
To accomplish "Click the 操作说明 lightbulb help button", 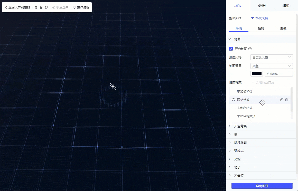I will pos(81,7).
